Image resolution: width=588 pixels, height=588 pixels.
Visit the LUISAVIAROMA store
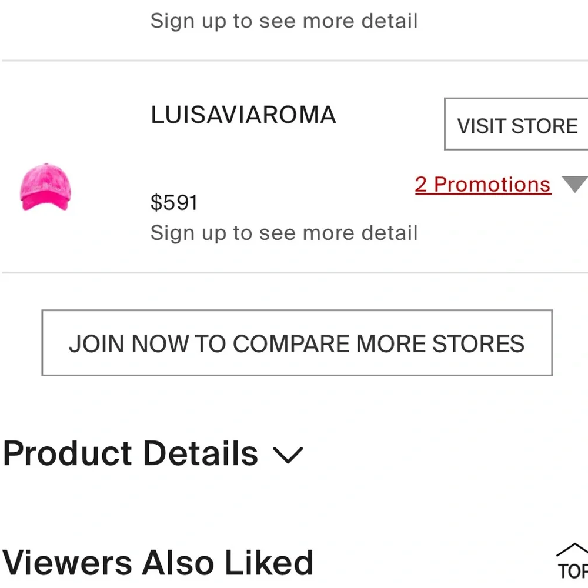[517, 125]
